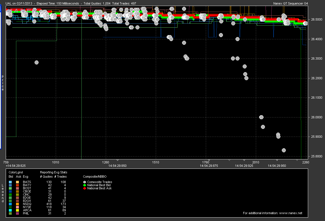Screen dimensions: 325x221
Task: Click the 'Reporting Exg Stats' heading
Action: click(x=54, y=172)
